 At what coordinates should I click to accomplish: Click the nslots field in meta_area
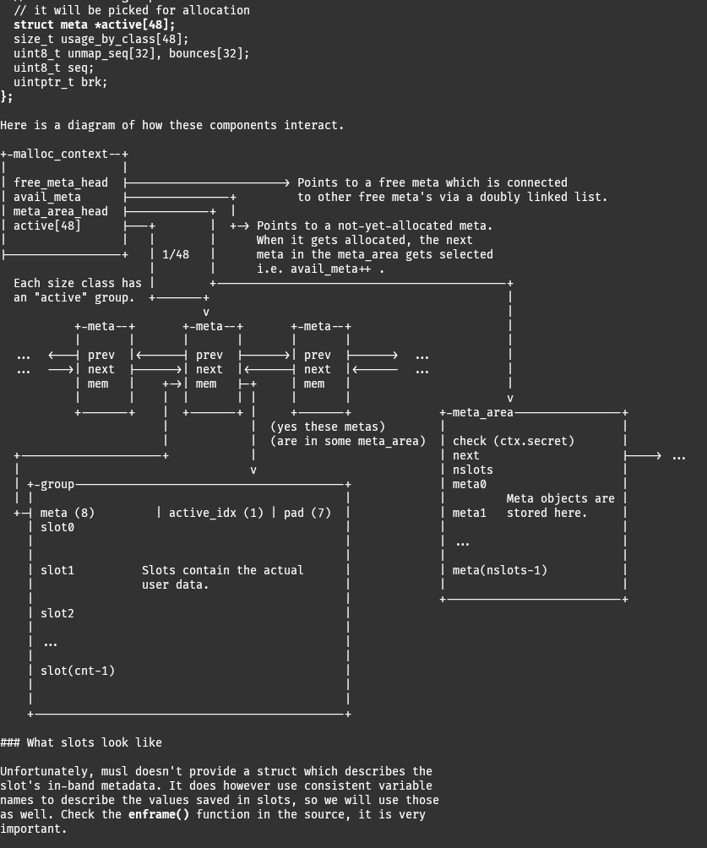(472, 470)
